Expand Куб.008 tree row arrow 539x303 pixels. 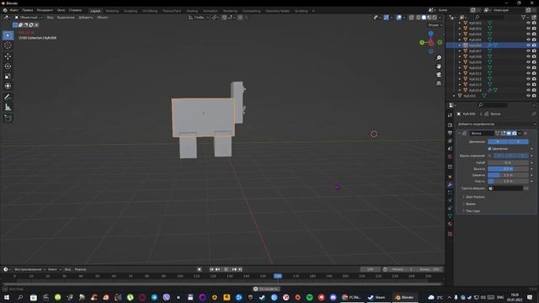[x=460, y=56]
